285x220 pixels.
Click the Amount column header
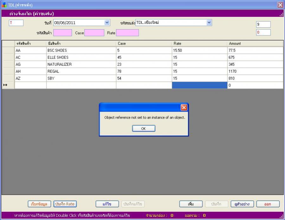(255, 43)
